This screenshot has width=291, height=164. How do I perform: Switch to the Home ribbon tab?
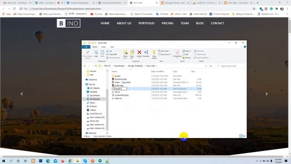click(x=95, y=47)
